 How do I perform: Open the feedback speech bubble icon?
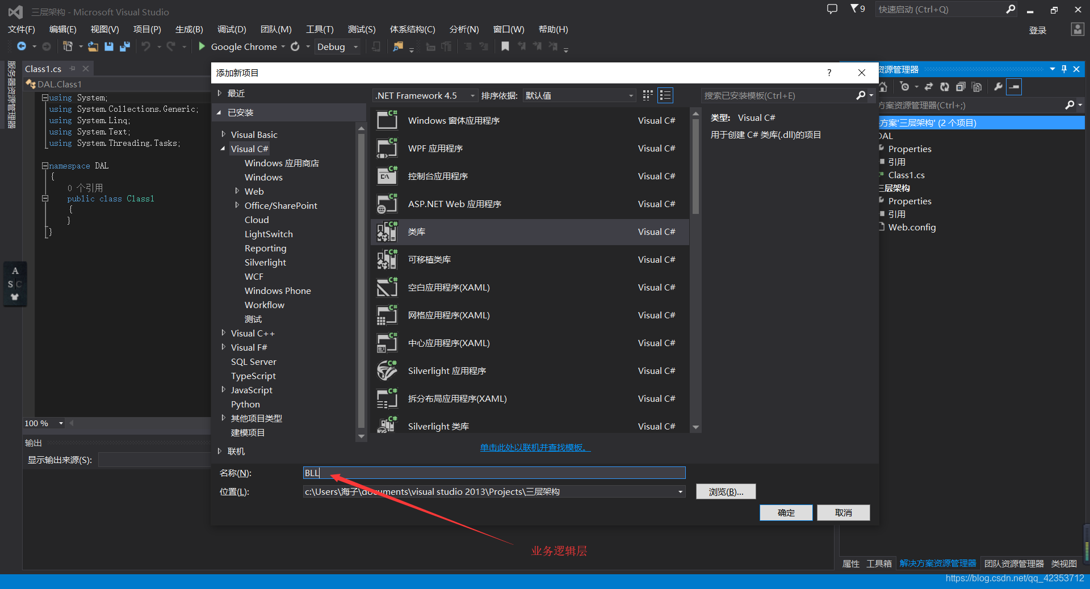tap(832, 9)
